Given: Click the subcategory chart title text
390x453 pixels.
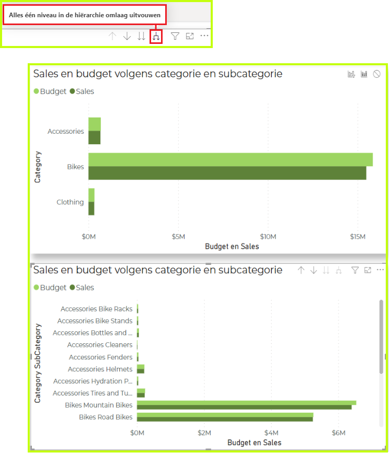Looking at the screenshot, I should coord(158,270).
